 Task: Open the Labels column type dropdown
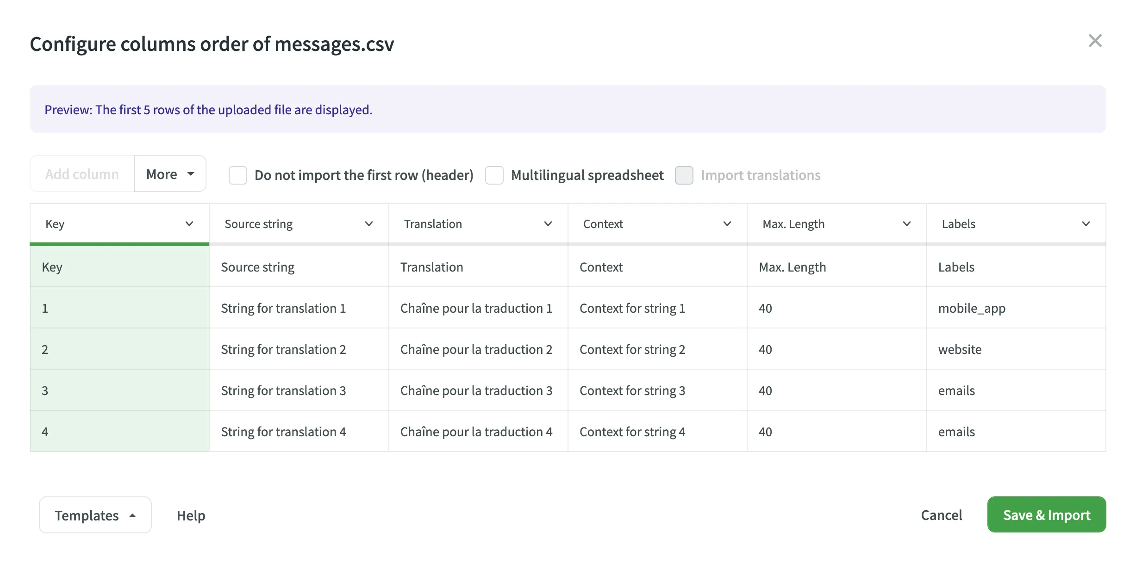(x=1016, y=224)
